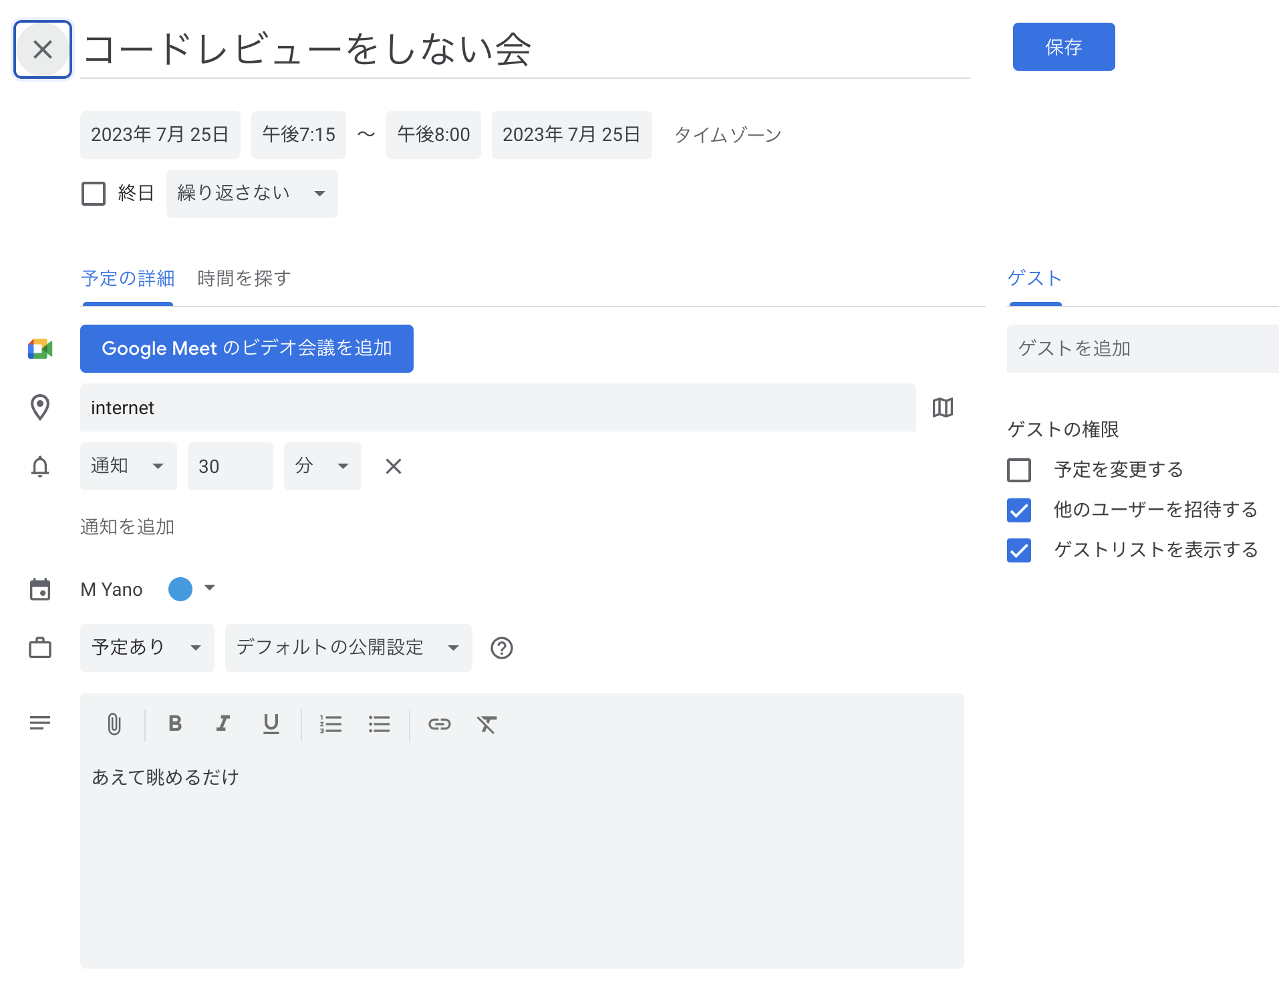Viewport: 1279px width, 998px height.
Task: Uncheck ゲストリストを表示する permission
Action: coord(1019,550)
